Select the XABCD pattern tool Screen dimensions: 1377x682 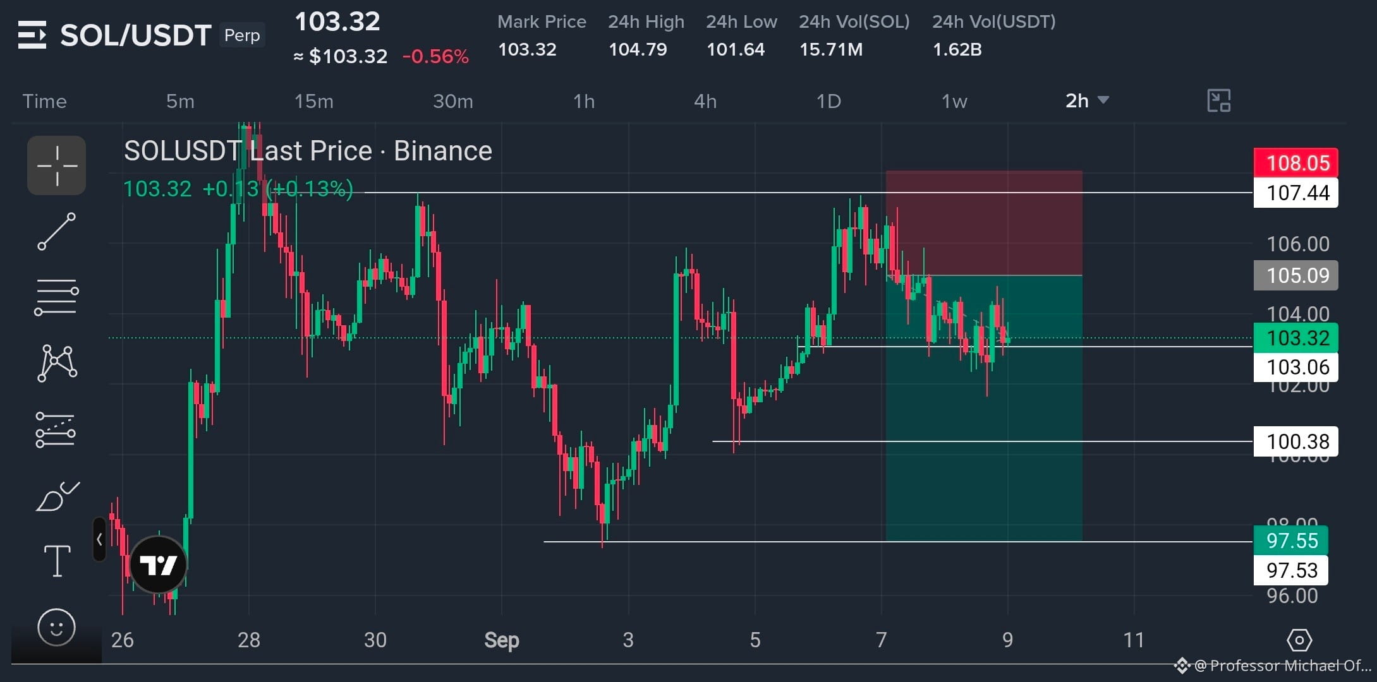[x=57, y=363]
